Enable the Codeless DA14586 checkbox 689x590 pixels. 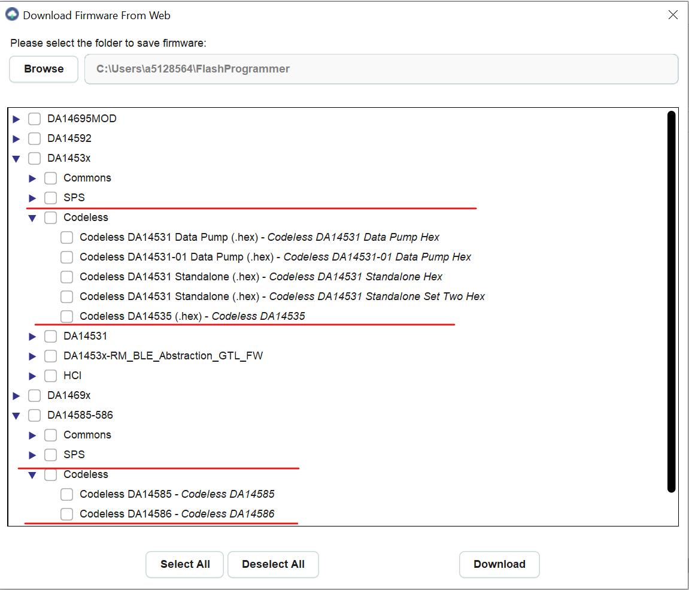pos(67,514)
